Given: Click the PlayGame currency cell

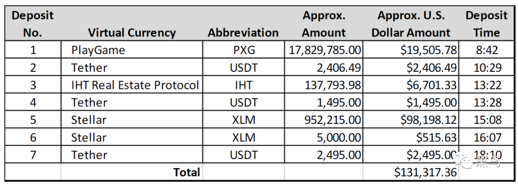Looking at the screenshot, I should (132, 50).
